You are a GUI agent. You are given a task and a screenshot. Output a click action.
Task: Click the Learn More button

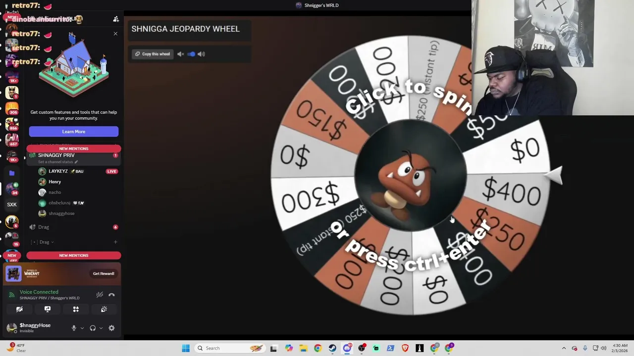pos(73,132)
